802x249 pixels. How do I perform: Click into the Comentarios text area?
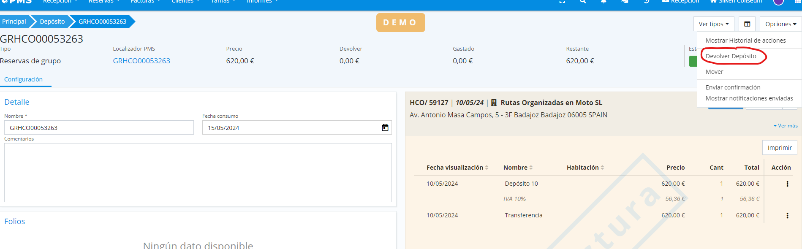[198, 173]
